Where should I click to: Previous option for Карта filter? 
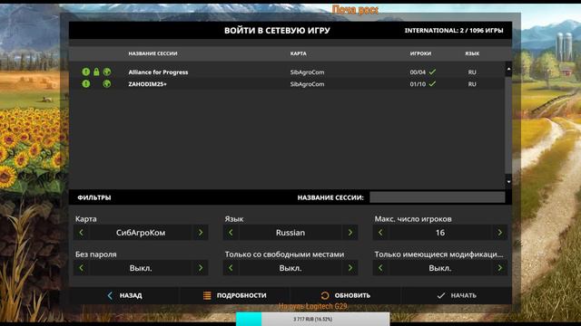[x=81, y=233]
